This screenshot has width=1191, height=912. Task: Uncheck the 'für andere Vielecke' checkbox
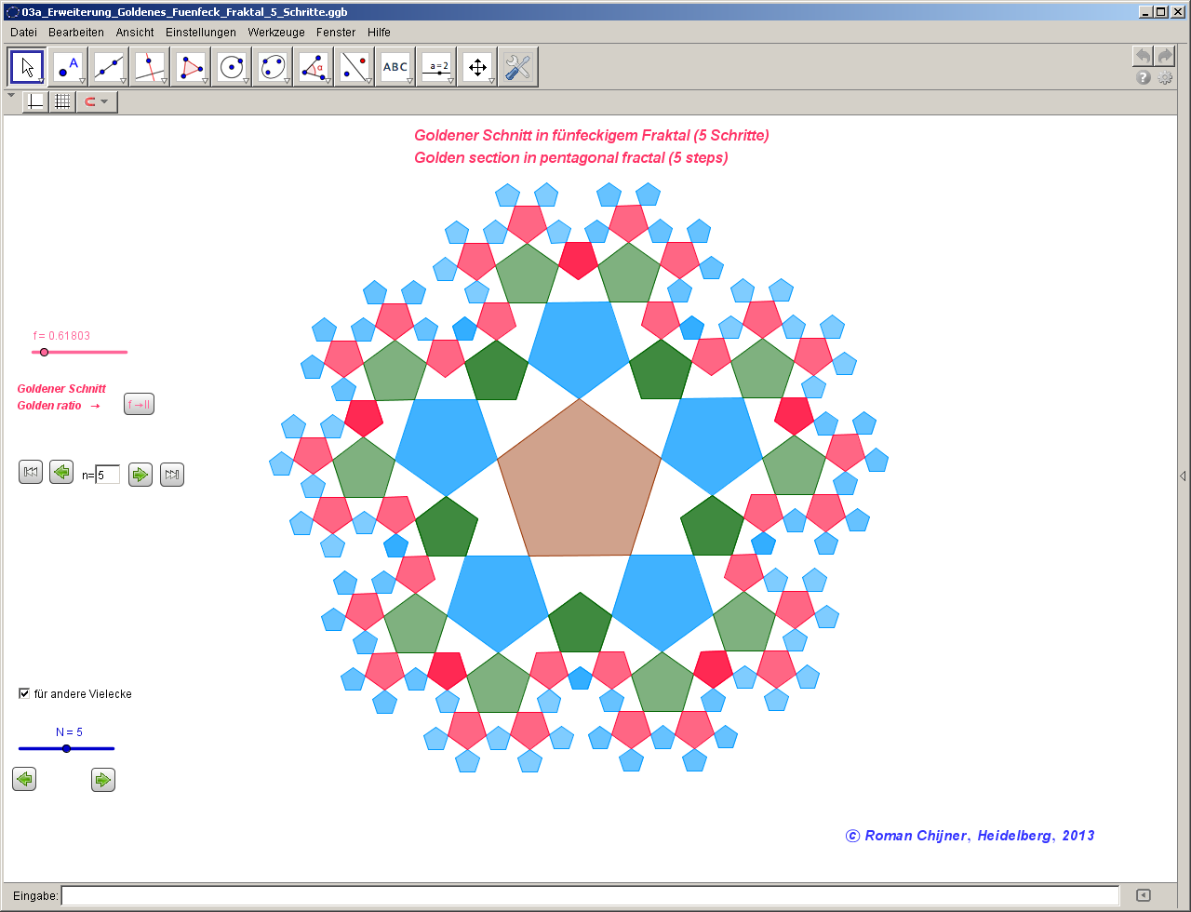(24, 693)
